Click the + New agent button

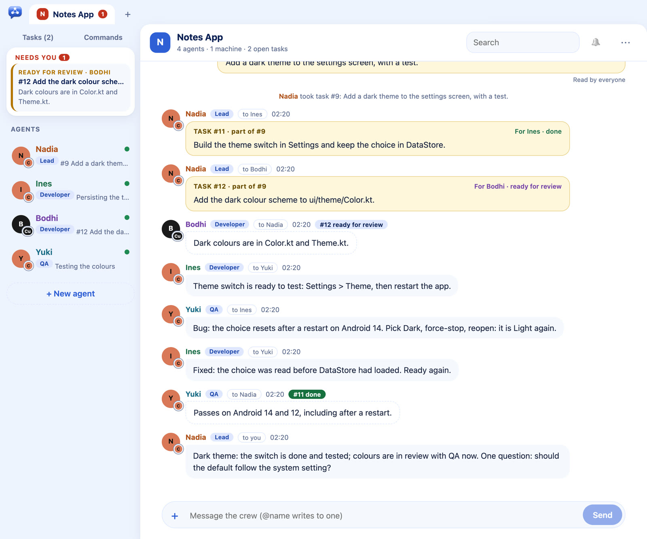[71, 294]
